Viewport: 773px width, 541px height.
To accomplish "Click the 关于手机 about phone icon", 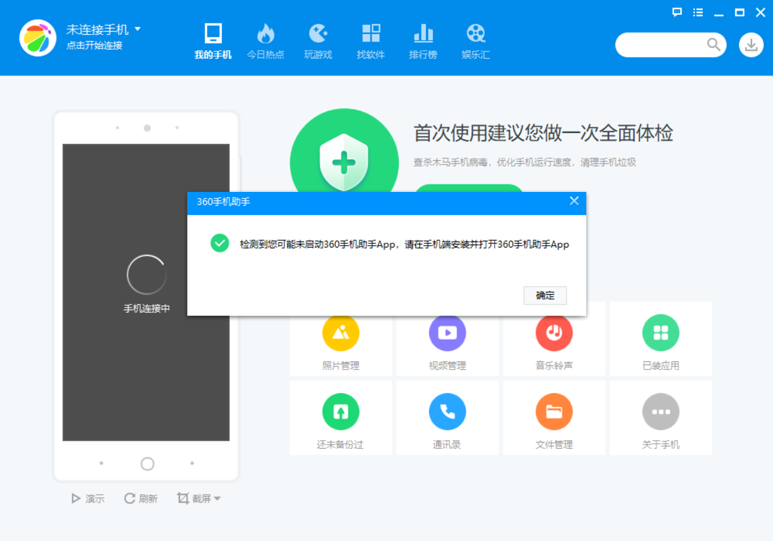I will [660, 412].
